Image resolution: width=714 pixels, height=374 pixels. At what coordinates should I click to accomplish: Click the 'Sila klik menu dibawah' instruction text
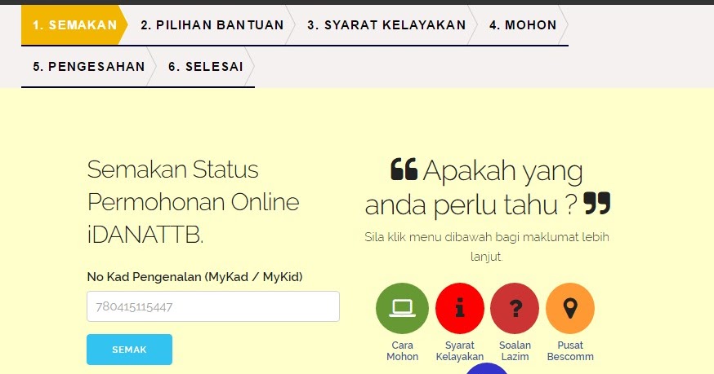[x=487, y=247]
